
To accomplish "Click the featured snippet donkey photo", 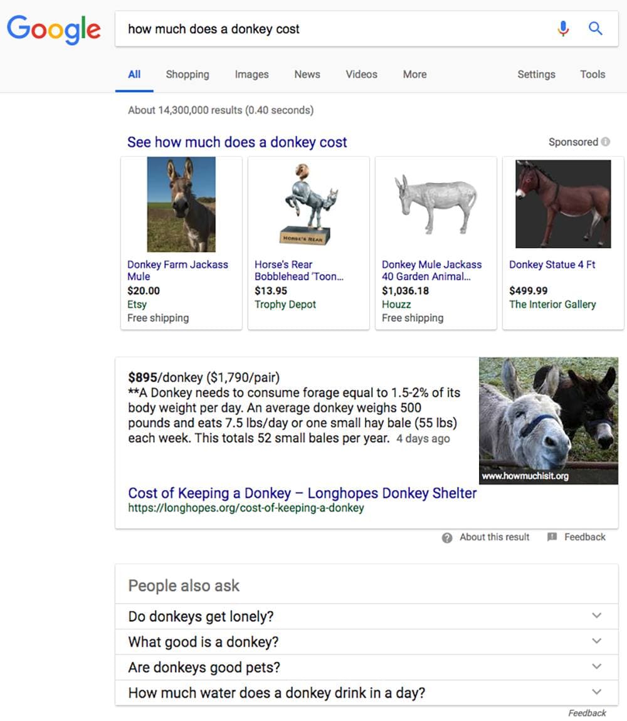I will pyautogui.click(x=549, y=421).
